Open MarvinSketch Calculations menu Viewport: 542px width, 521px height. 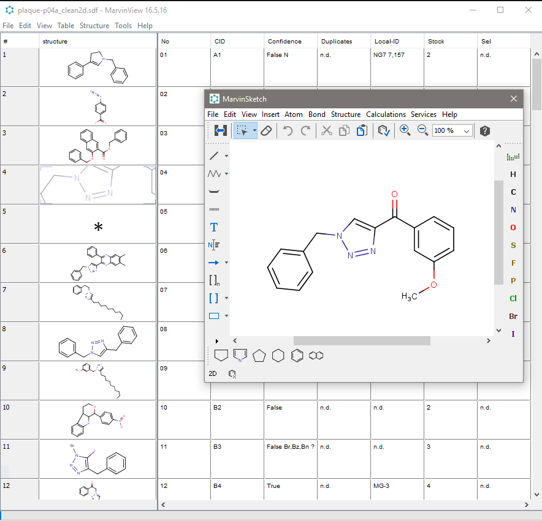pyautogui.click(x=386, y=114)
